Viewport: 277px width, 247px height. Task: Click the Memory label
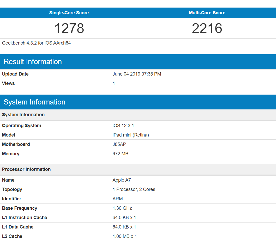(11, 154)
